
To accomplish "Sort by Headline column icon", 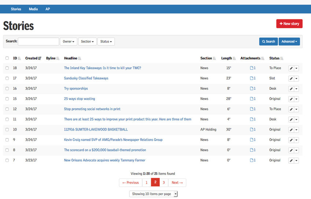I will pyautogui.click(x=80, y=58).
